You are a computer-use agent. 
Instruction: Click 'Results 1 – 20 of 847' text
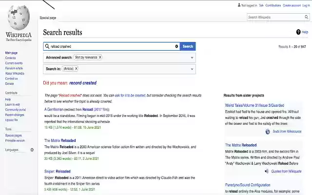[x=292, y=47]
